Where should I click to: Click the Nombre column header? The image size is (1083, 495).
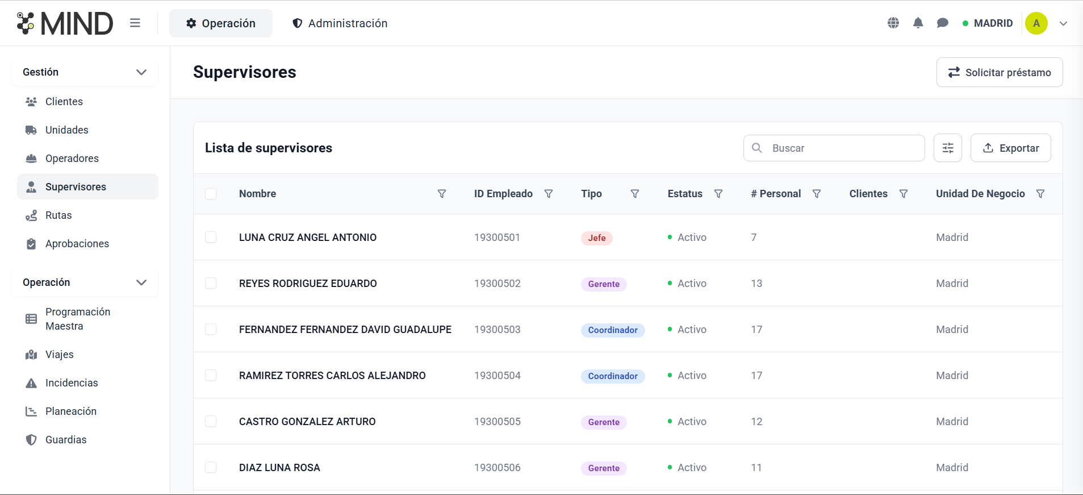[258, 194]
